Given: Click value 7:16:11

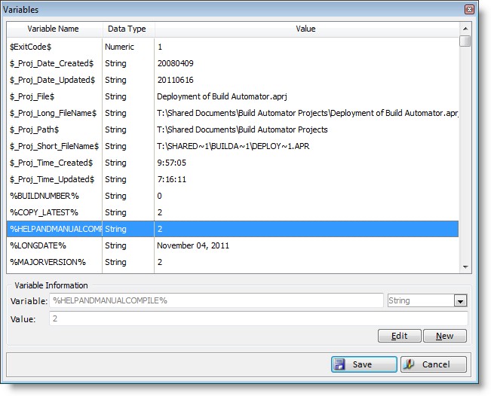Looking at the screenshot, I should (172, 179).
